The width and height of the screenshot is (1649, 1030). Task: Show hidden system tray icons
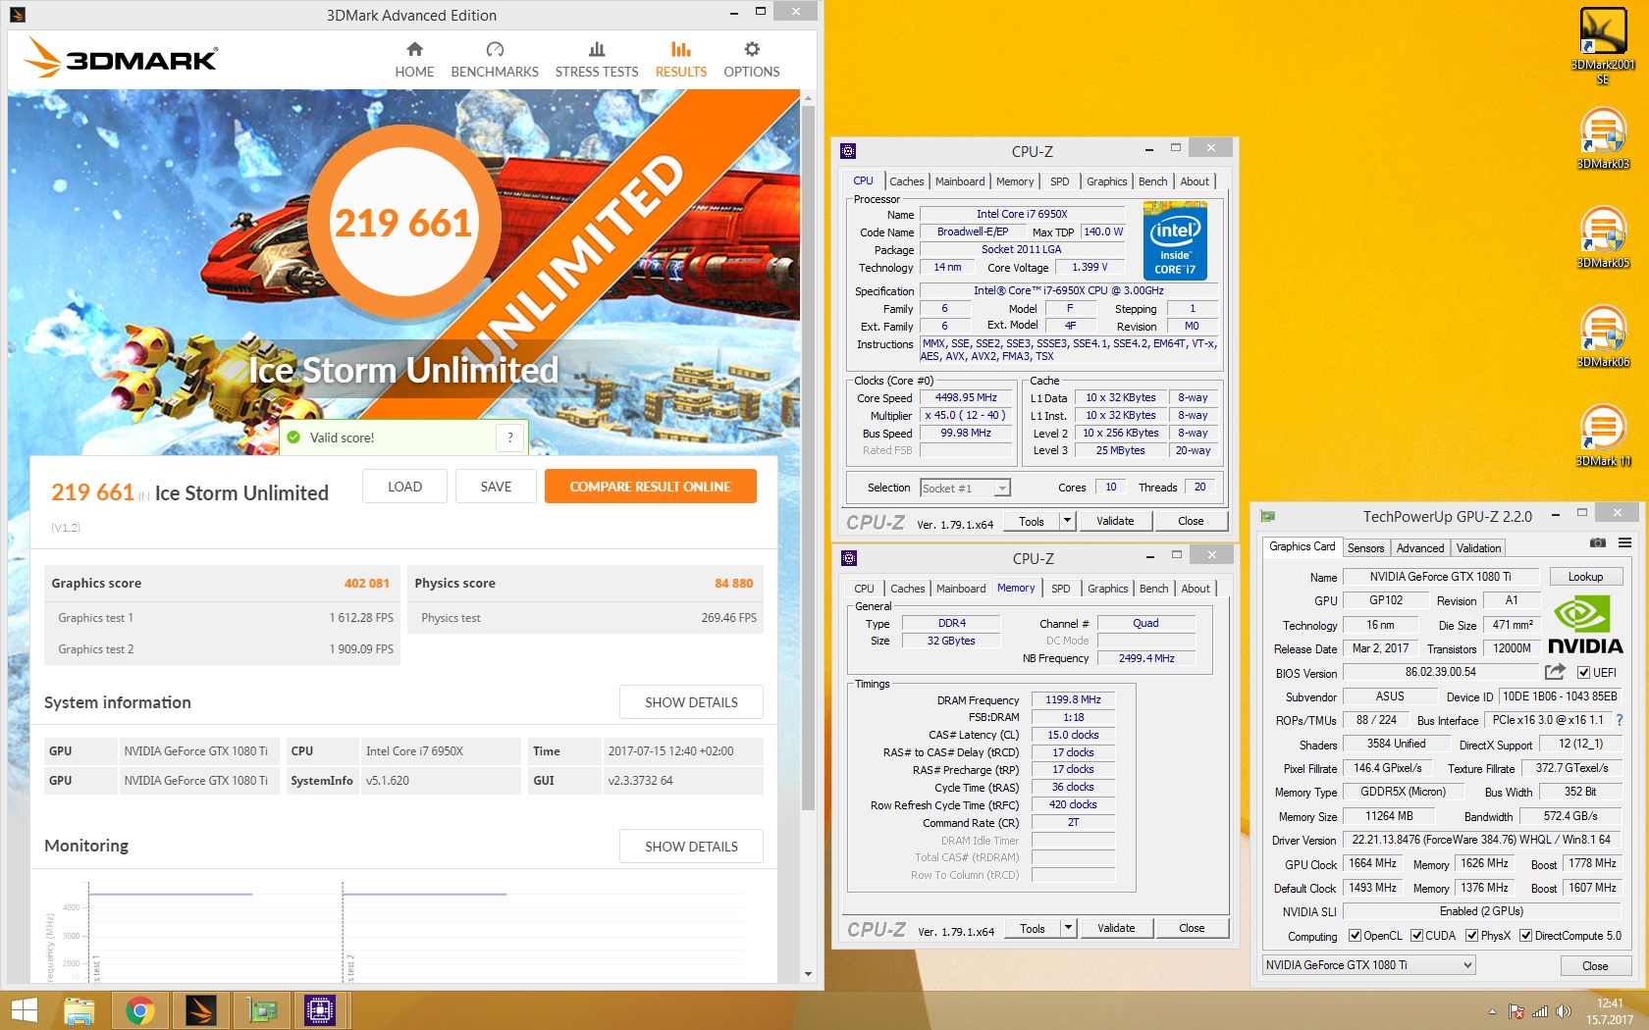tap(1492, 1011)
